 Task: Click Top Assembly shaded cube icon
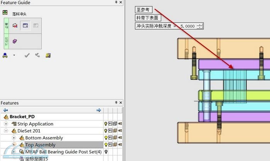pyautogui.click(x=115, y=144)
